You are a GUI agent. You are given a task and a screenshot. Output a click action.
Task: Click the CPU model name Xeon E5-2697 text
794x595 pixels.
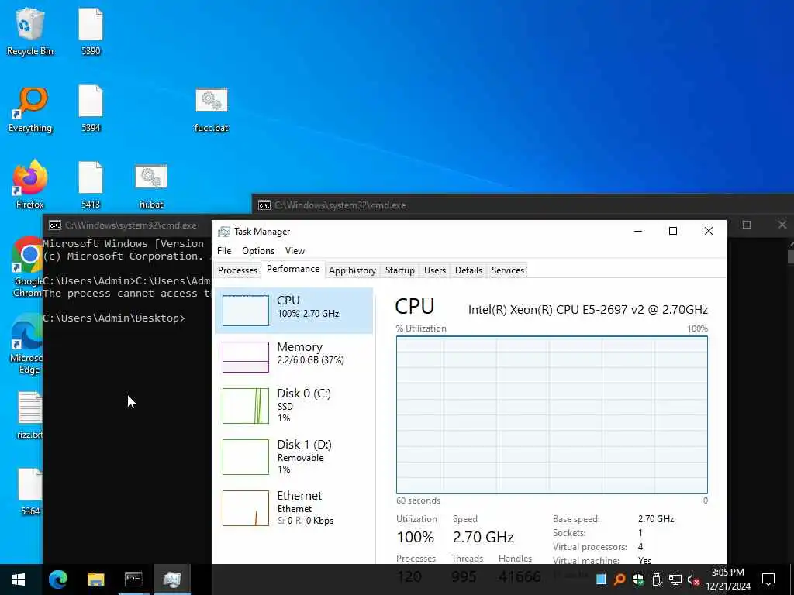click(x=588, y=309)
